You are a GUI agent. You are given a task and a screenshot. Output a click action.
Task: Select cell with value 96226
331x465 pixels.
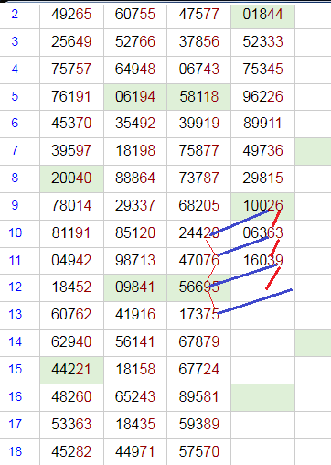pos(262,96)
